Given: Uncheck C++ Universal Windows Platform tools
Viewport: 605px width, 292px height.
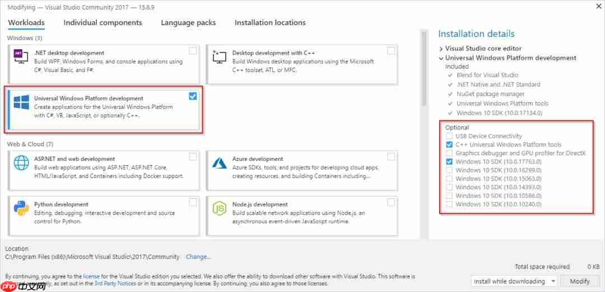Looking at the screenshot, I should [449, 145].
